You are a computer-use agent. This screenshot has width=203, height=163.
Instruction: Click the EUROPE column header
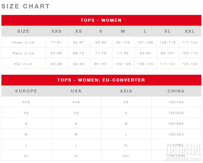(26, 91)
